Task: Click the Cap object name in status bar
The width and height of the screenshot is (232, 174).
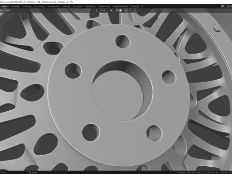Action: (188, 173)
